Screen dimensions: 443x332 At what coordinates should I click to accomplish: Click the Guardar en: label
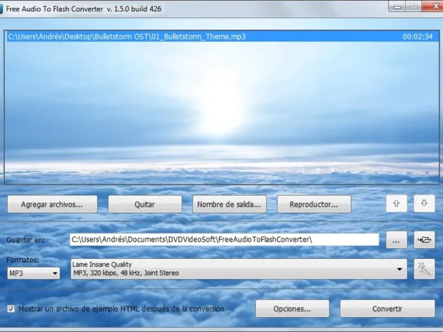click(25, 240)
